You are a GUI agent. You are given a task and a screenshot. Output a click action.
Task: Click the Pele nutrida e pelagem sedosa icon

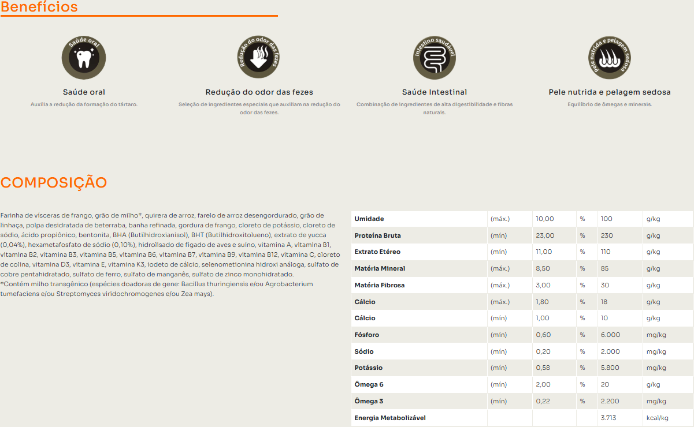[609, 58]
